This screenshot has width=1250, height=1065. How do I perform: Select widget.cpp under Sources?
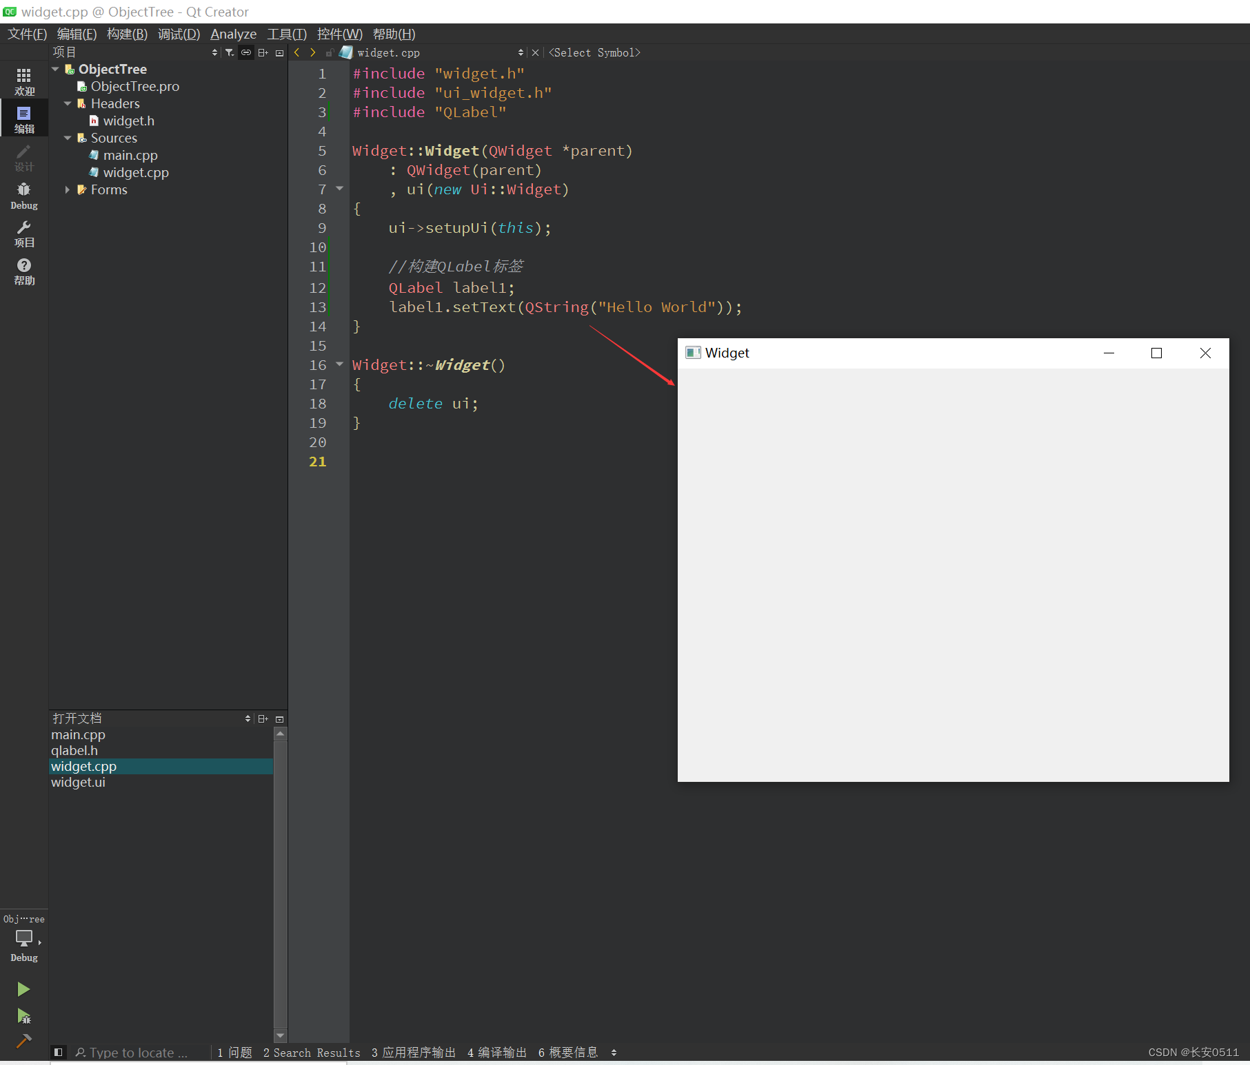136,172
